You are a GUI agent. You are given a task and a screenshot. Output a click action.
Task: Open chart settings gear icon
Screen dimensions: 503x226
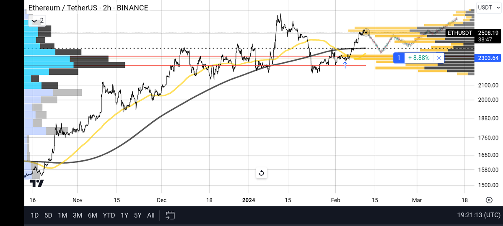pos(489,200)
